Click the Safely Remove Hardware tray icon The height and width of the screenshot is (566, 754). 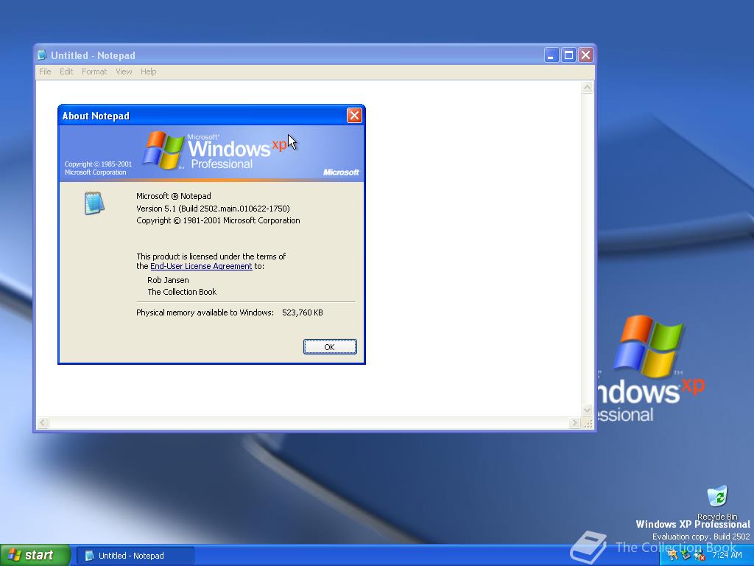click(x=686, y=555)
